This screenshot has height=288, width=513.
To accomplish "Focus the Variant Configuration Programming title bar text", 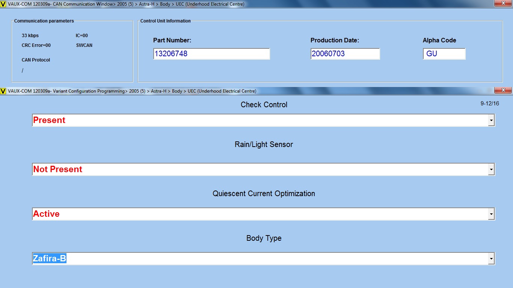I will 132,91.
